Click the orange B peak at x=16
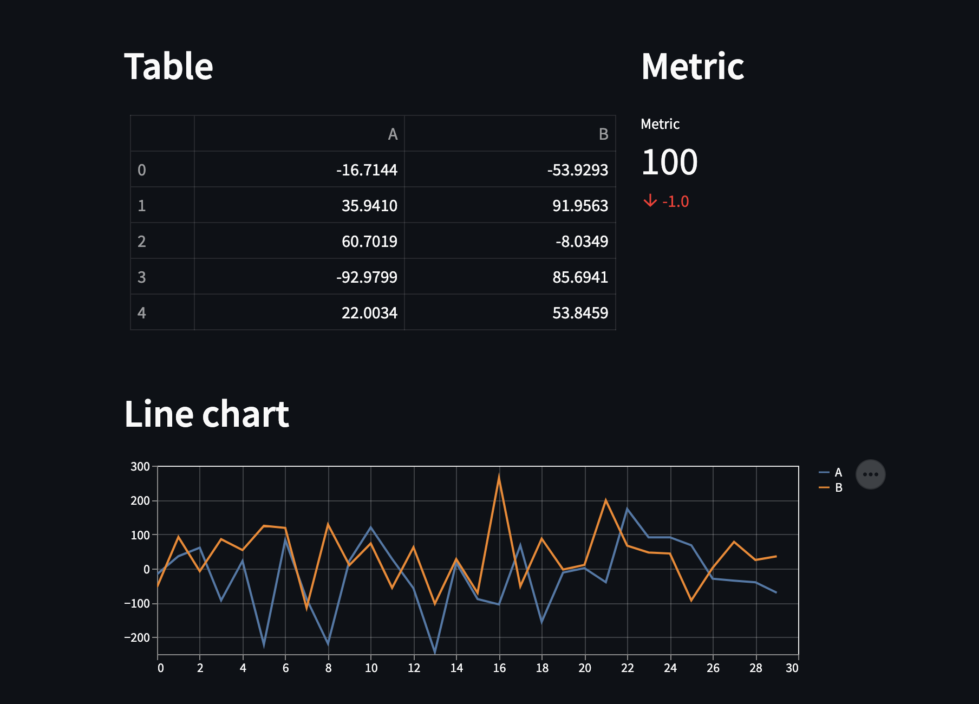Image resolution: width=979 pixels, height=704 pixels. tap(499, 477)
